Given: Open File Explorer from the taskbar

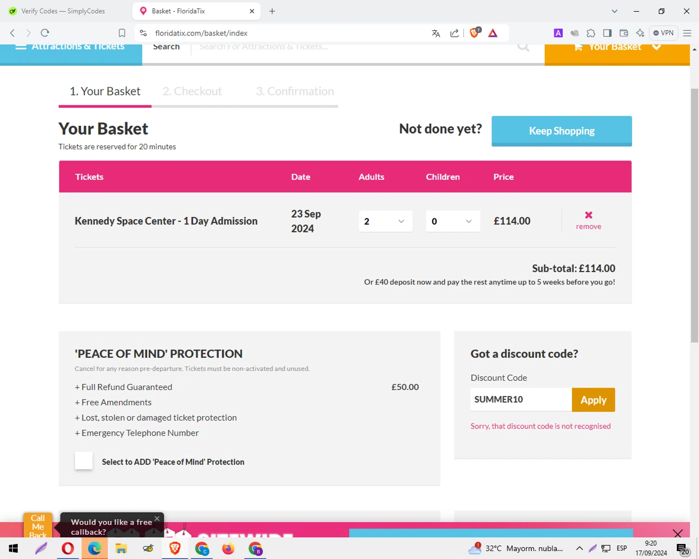Looking at the screenshot, I should pos(121,549).
